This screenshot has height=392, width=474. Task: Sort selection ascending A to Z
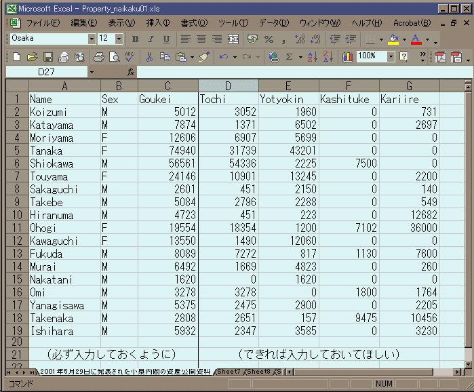[x=313, y=56]
